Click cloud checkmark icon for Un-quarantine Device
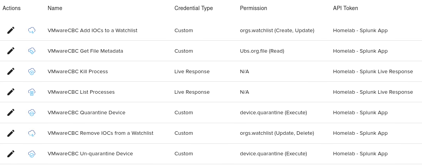 (x=32, y=153)
